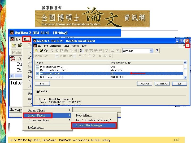Click the Cut scissors toolbar icon
The image size is (191, 143).
52,50
